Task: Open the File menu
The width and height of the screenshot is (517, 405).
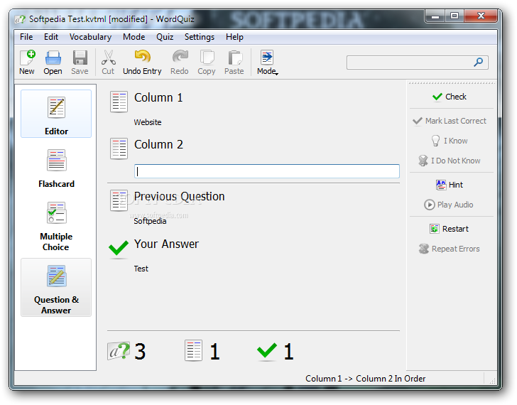Action: 26,37
